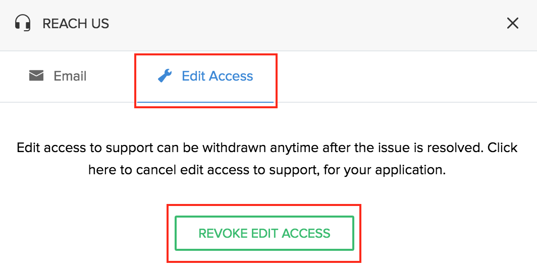
Task: Click the envelope icon beside Email
Action: (36, 76)
